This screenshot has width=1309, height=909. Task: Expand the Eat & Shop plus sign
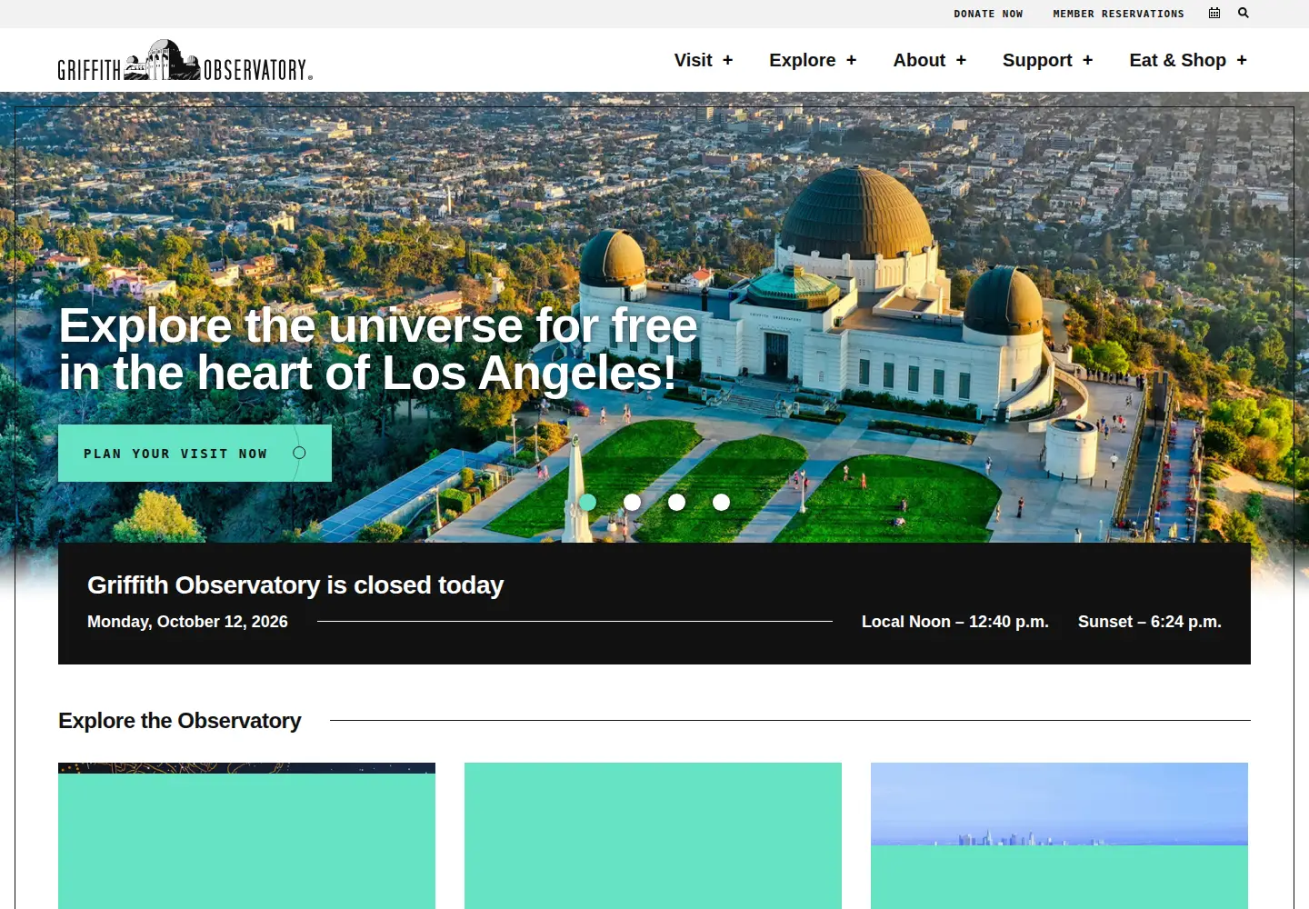pyautogui.click(x=1242, y=60)
